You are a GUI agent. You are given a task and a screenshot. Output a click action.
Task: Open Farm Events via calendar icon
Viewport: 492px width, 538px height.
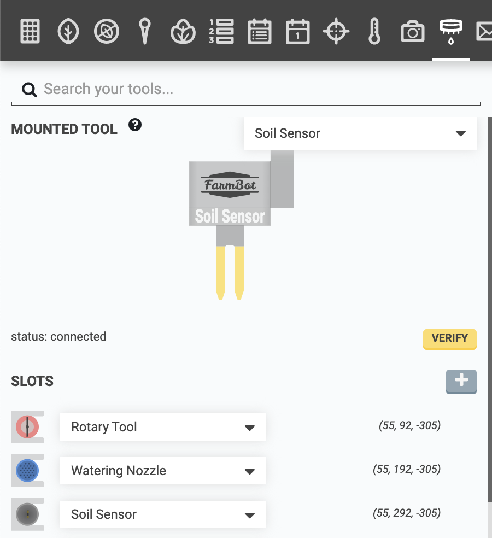pos(297,31)
